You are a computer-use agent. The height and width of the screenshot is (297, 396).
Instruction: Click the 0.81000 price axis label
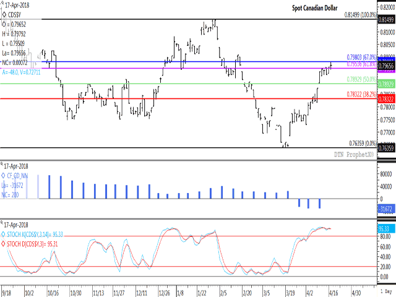388,32
